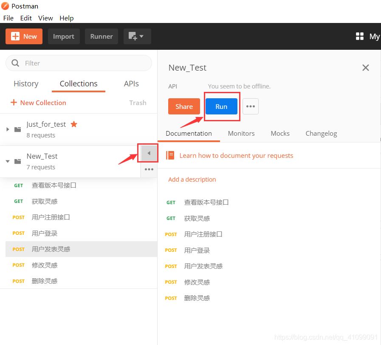The height and width of the screenshot is (345, 381).
Task: Click the orange New button
Action: pyautogui.click(x=24, y=36)
